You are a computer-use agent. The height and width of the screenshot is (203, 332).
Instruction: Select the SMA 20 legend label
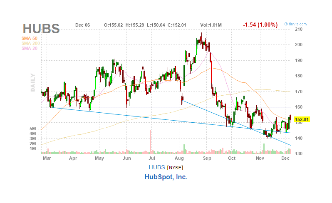click(x=30, y=49)
